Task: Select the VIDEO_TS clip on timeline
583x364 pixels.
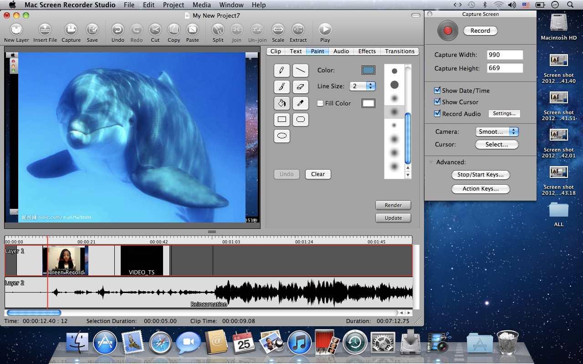Action: coord(142,260)
